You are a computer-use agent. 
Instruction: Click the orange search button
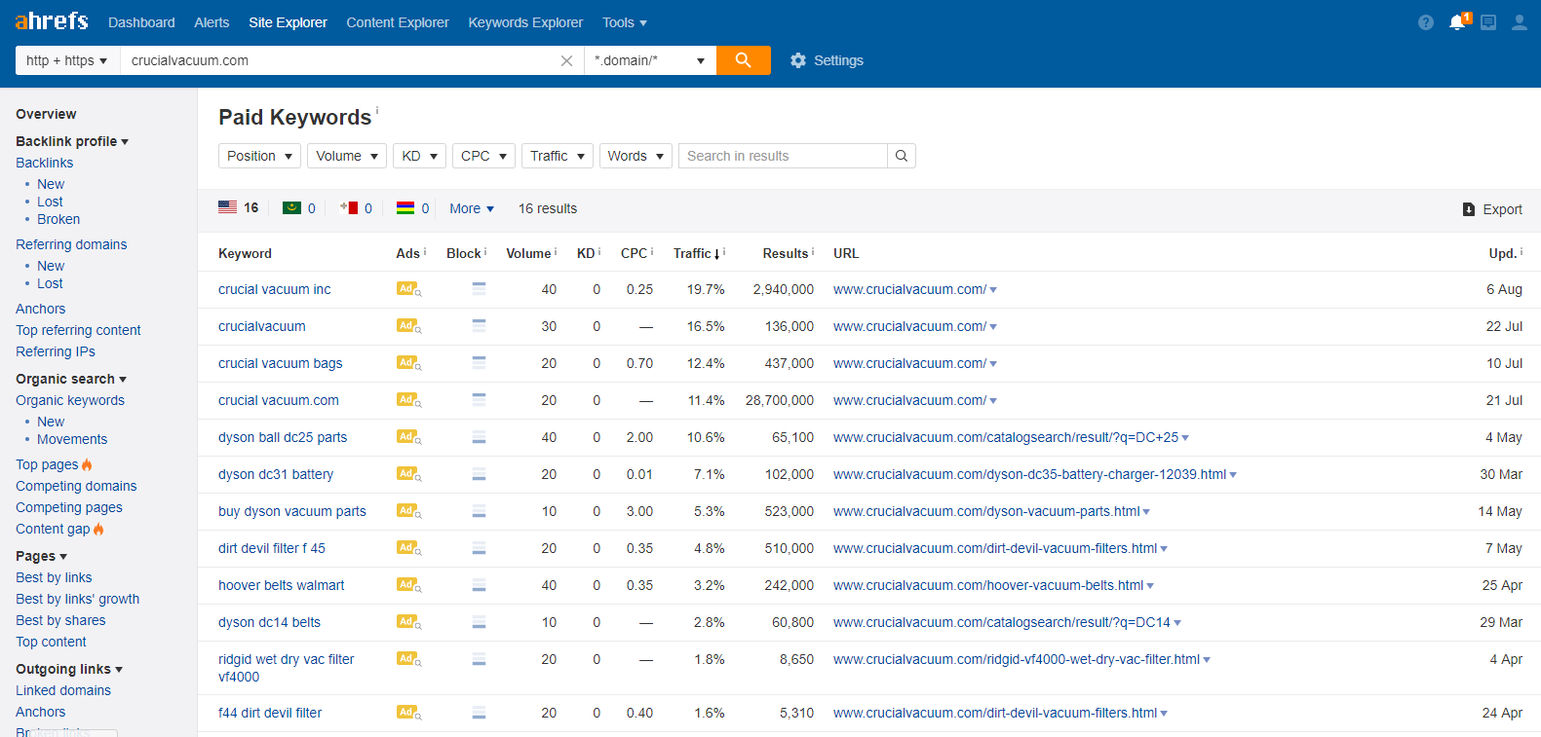coord(744,60)
